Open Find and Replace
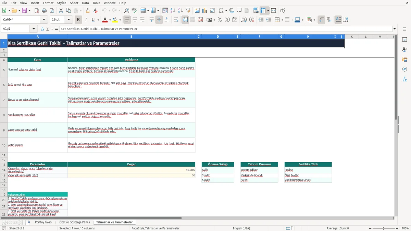This screenshot has height=231, width=411. [127, 11]
